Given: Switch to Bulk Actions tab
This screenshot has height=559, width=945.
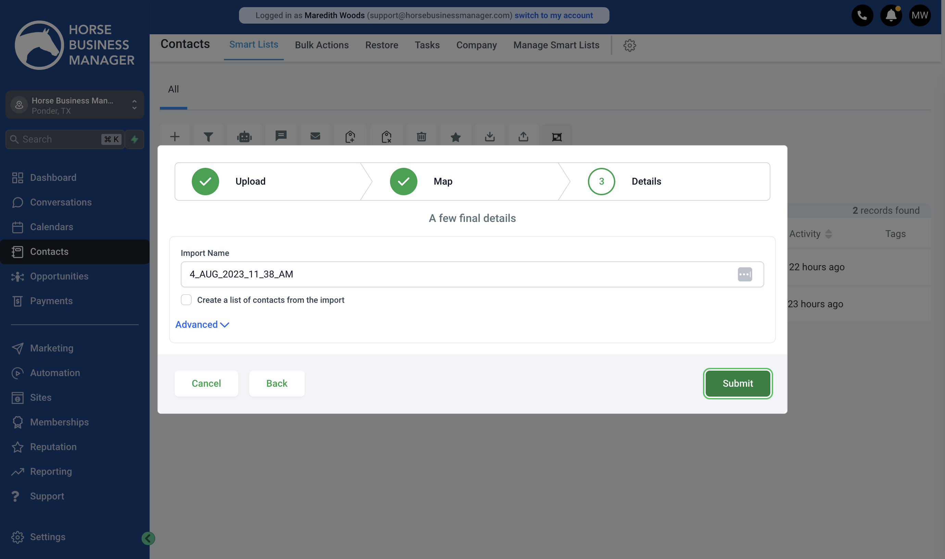Looking at the screenshot, I should (x=322, y=45).
